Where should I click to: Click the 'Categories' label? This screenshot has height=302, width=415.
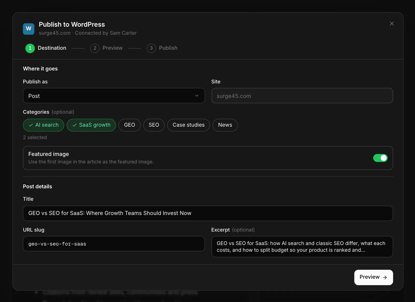point(36,112)
